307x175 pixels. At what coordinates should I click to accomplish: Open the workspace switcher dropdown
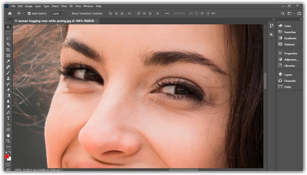(291, 13)
